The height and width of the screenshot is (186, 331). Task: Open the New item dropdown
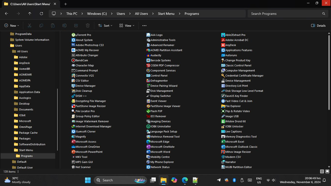pos(12,26)
